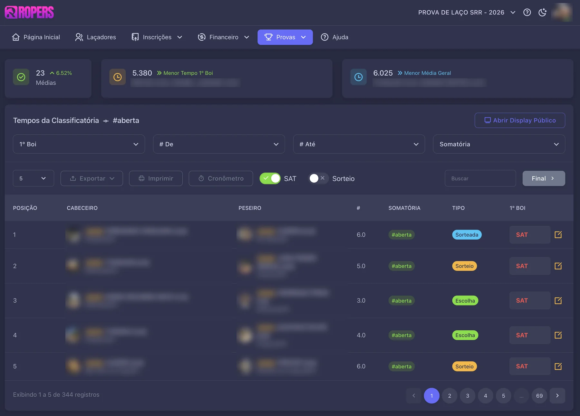Toggle the moon dark mode icon

pyautogui.click(x=543, y=12)
